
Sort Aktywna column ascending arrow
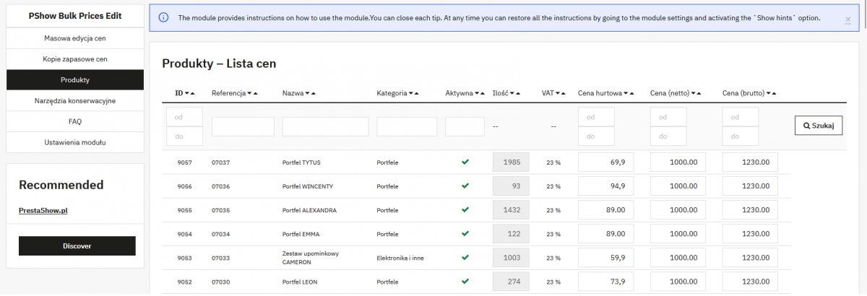coord(483,93)
